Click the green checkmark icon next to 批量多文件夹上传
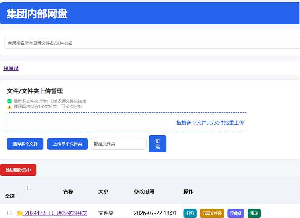 pos(10,101)
